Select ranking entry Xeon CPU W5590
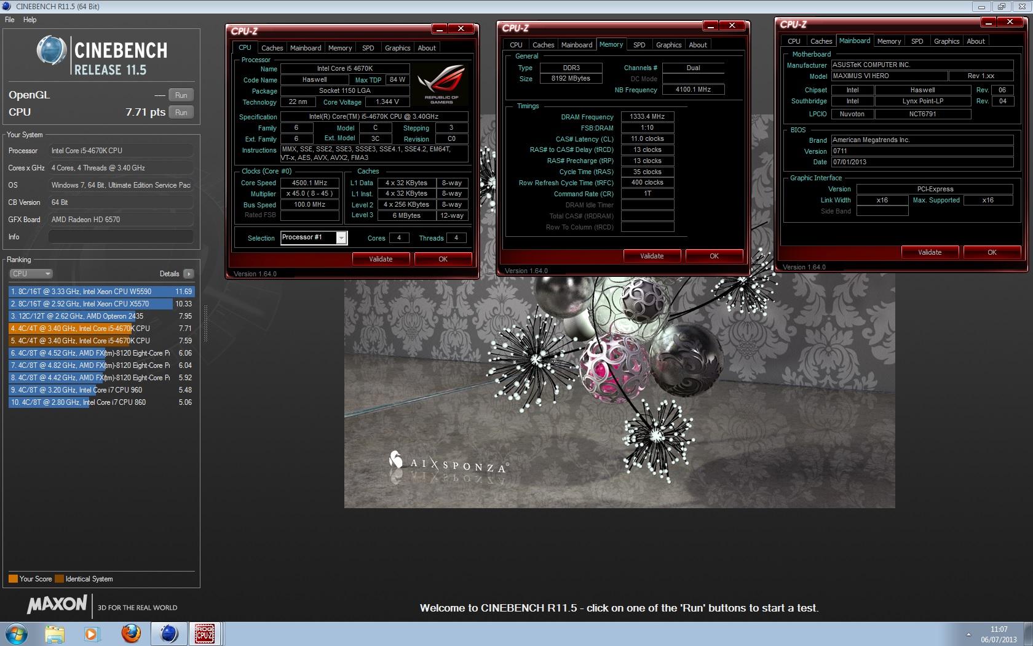This screenshot has height=646, width=1033. coord(101,292)
